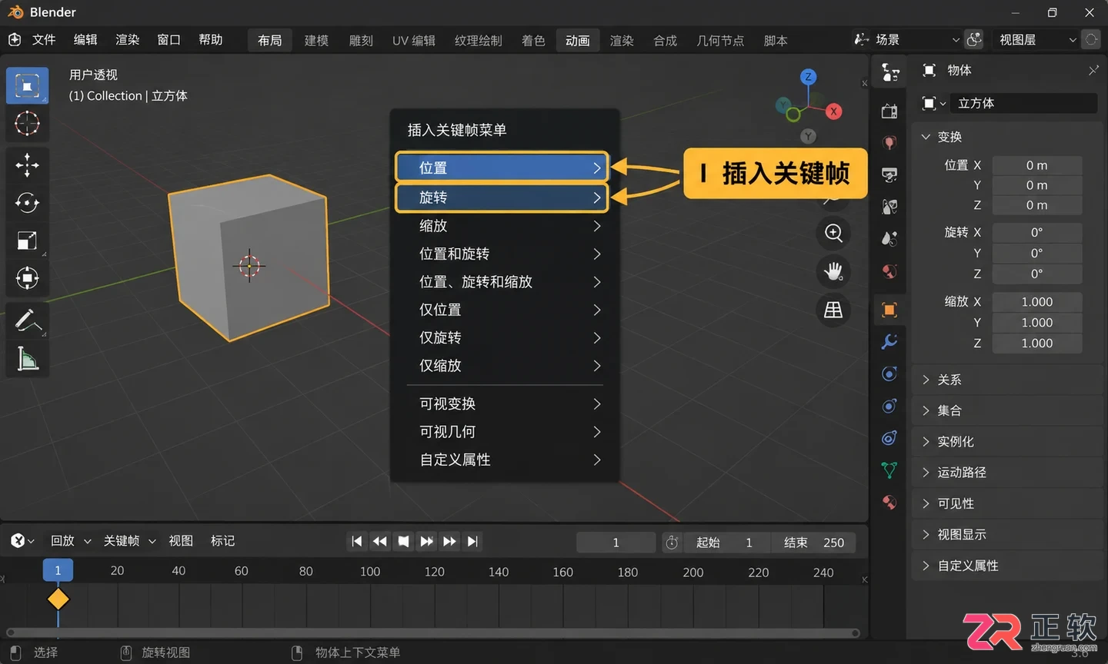
Task: Expand the 运动路径 panel
Action: tap(1007, 472)
